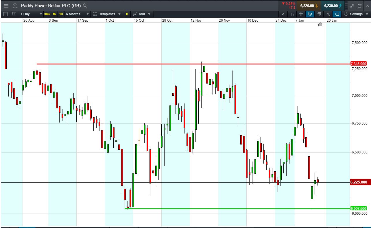Viewport: 371px width, 228px height.
Task: Click the 7 Jan date label
Action: pyautogui.click(x=300, y=21)
